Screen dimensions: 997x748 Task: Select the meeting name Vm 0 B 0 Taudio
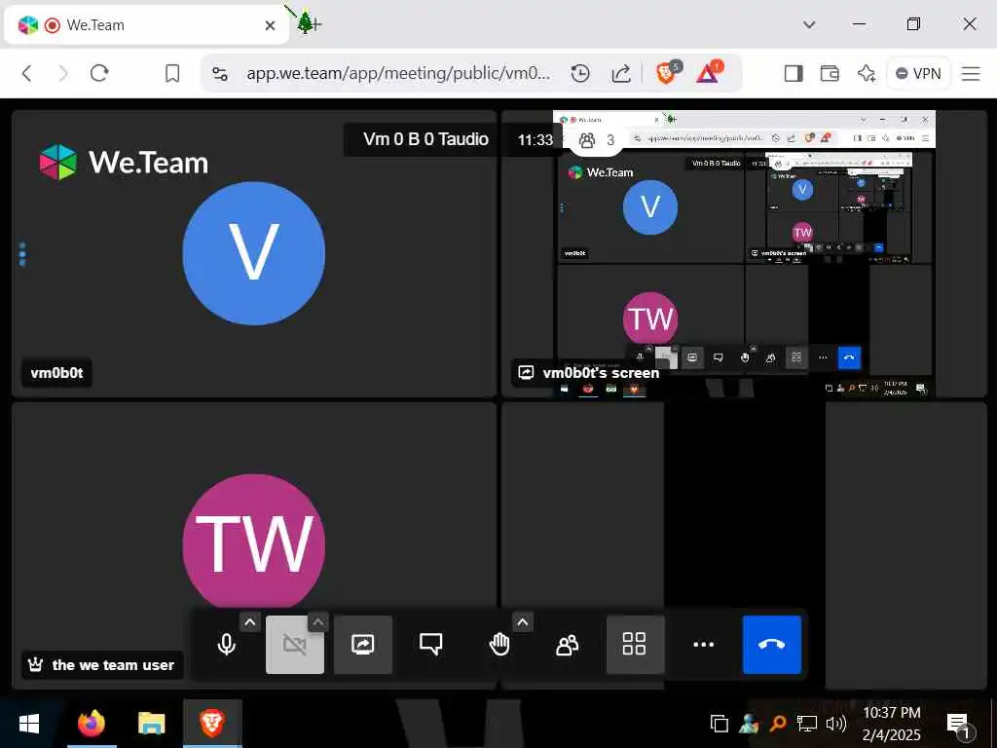(x=425, y=139)
